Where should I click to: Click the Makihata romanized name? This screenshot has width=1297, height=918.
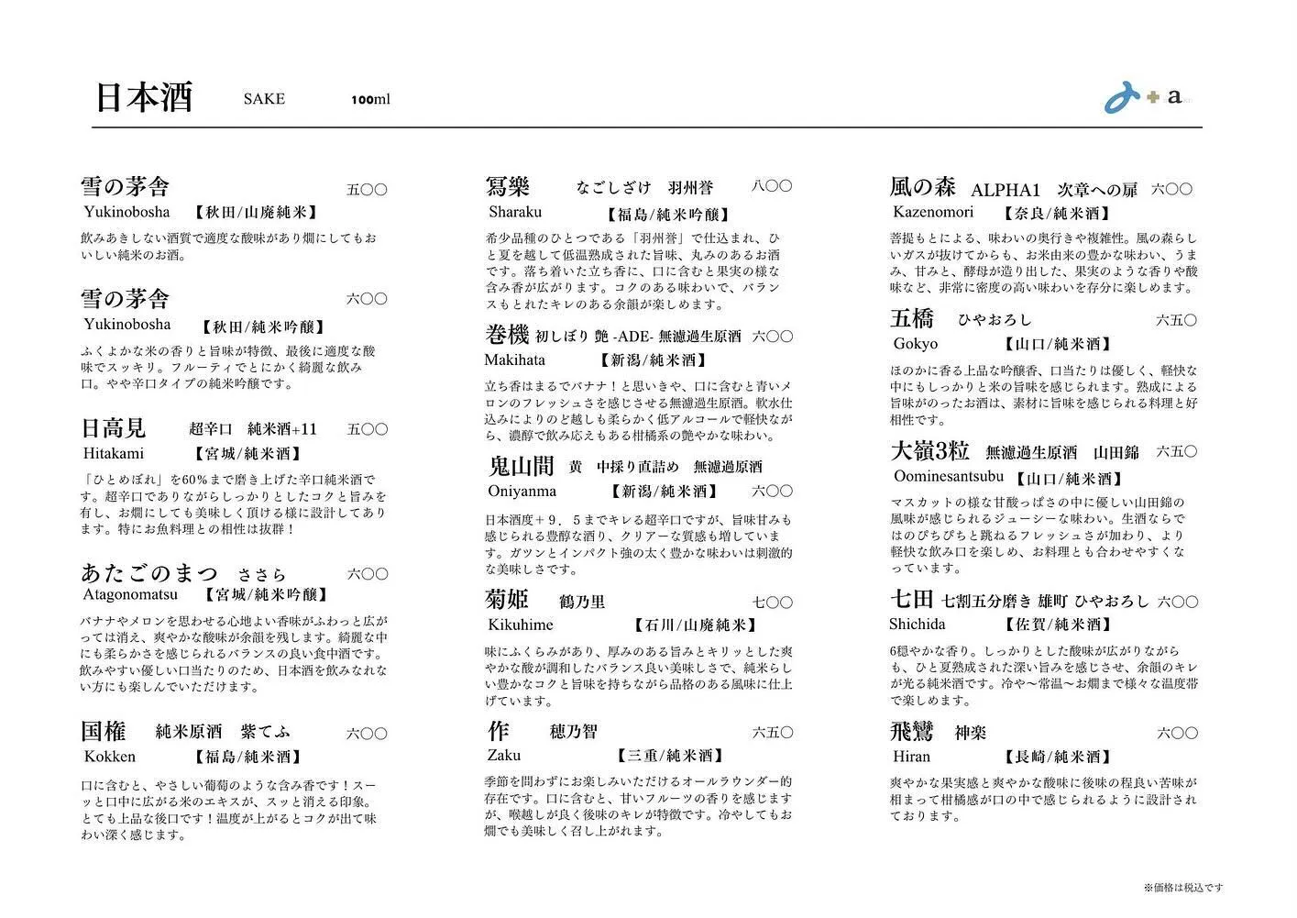pyautogui.click(x=515, y=359)
